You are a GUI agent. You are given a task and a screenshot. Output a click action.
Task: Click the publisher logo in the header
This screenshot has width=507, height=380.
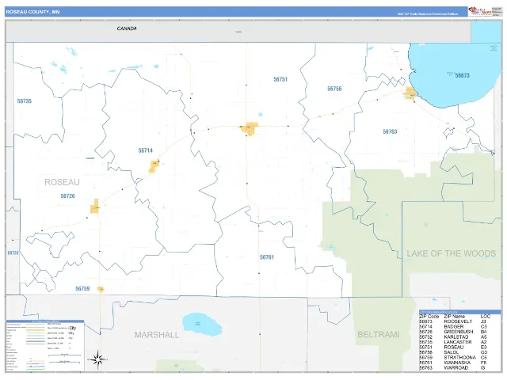479,12
